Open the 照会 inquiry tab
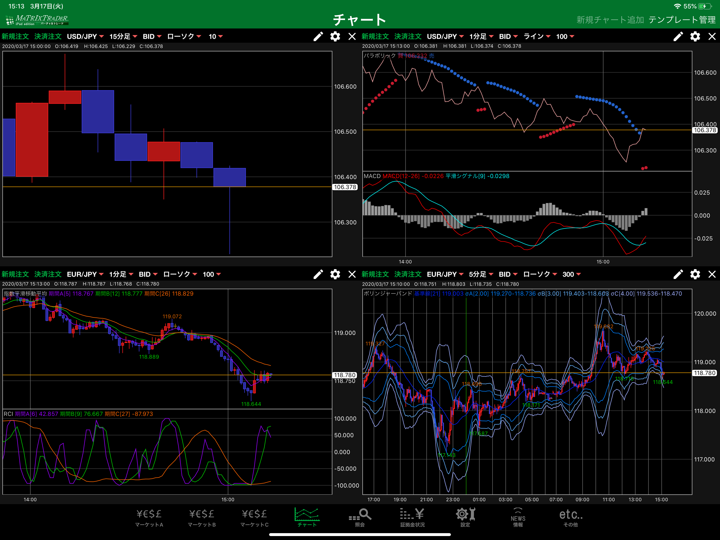Image resolution: width=720 pixels, height=540 pixels. pos(360,518)
